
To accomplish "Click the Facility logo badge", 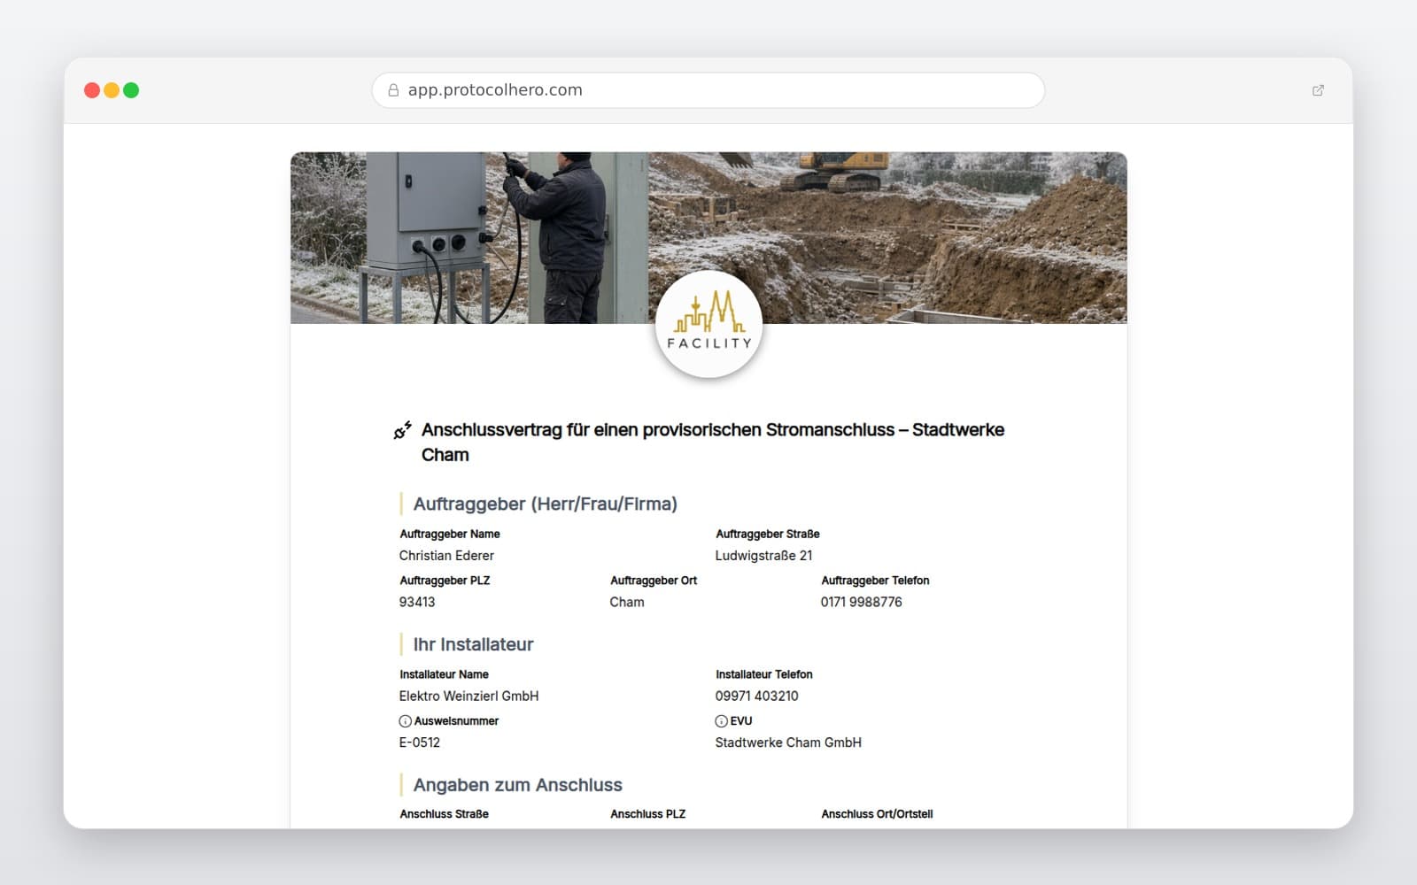I will pos(708,325).
